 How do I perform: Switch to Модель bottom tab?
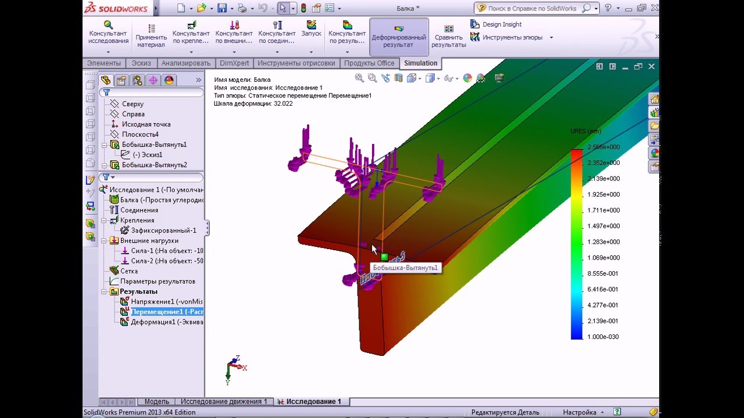click(156, 401)
